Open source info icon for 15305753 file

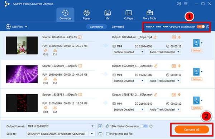(80, 95)
